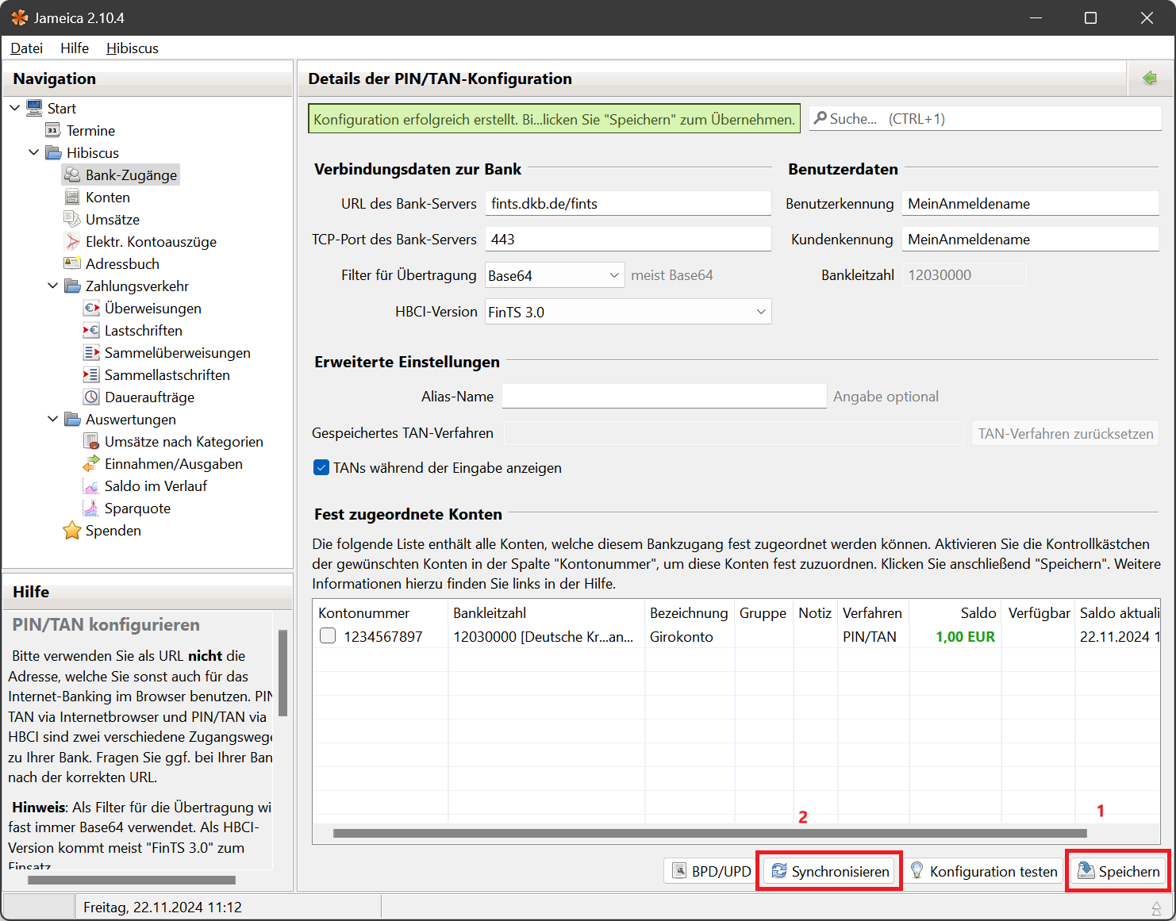This screenshot has width=1176, height=921.
Task: Collapse the Start tree node
Action: coord(14,108)
